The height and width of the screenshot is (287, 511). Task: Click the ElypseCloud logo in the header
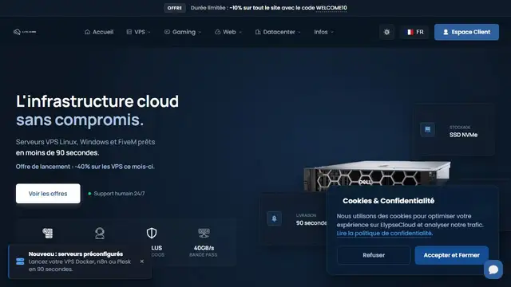point(25,32)
